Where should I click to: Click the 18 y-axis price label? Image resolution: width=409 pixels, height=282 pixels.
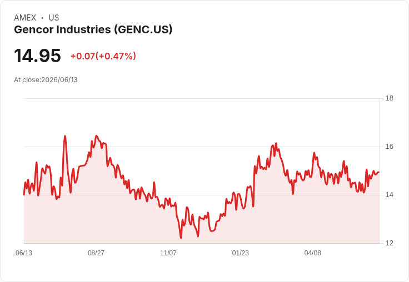(x=390, y=98)
